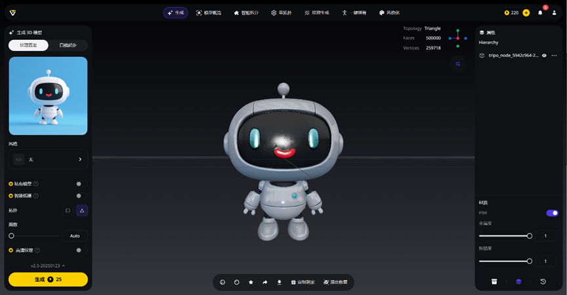The image size is (567, 295).
Task: Click the yellow 生成 25 generate button
Action: [48, 279]
